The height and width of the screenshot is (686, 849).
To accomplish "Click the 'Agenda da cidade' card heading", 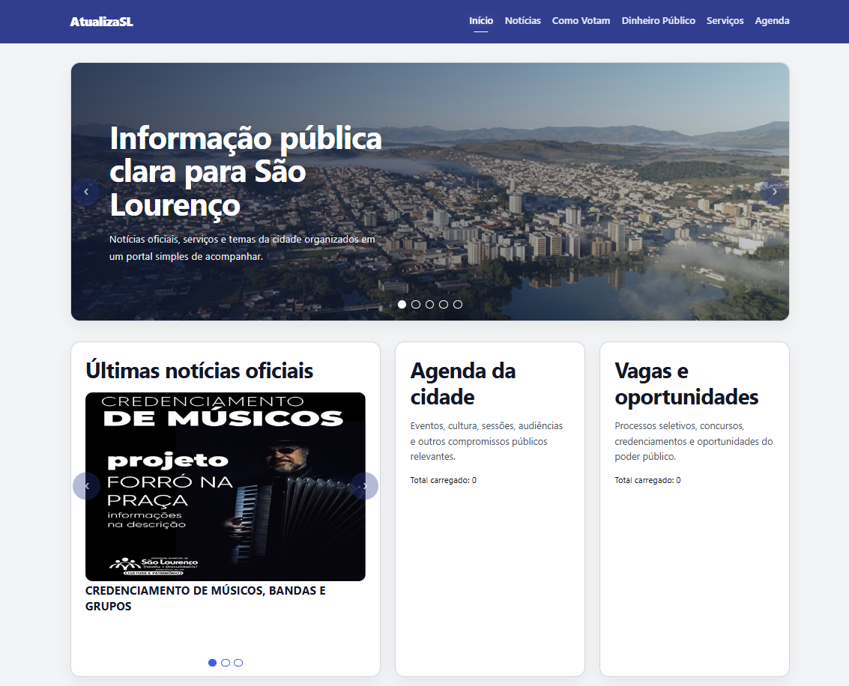I will 463,384.
